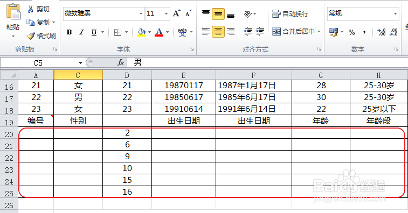
Task: Select cell 25岁以下
Action: (x=379, y=109)
